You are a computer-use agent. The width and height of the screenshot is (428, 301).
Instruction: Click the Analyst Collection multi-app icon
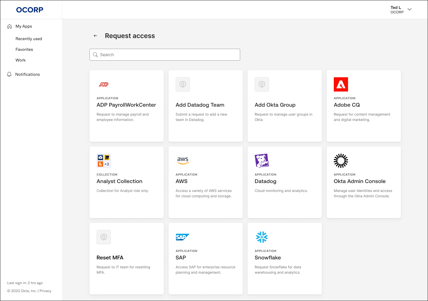[104, 161]
